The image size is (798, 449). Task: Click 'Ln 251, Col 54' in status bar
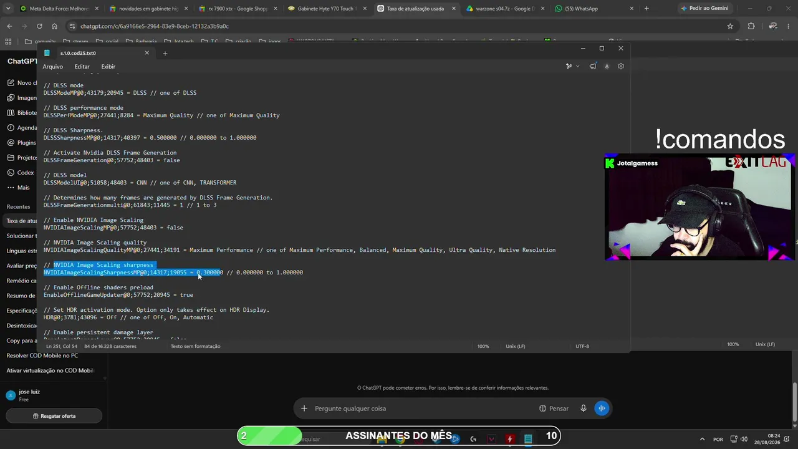pos(62,346)
